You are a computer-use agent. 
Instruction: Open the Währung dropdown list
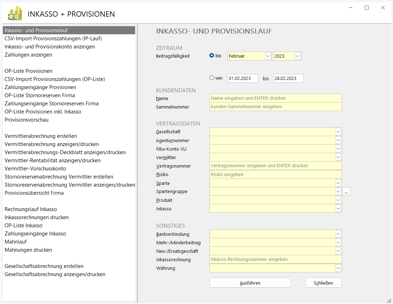(x=338, y=268)
